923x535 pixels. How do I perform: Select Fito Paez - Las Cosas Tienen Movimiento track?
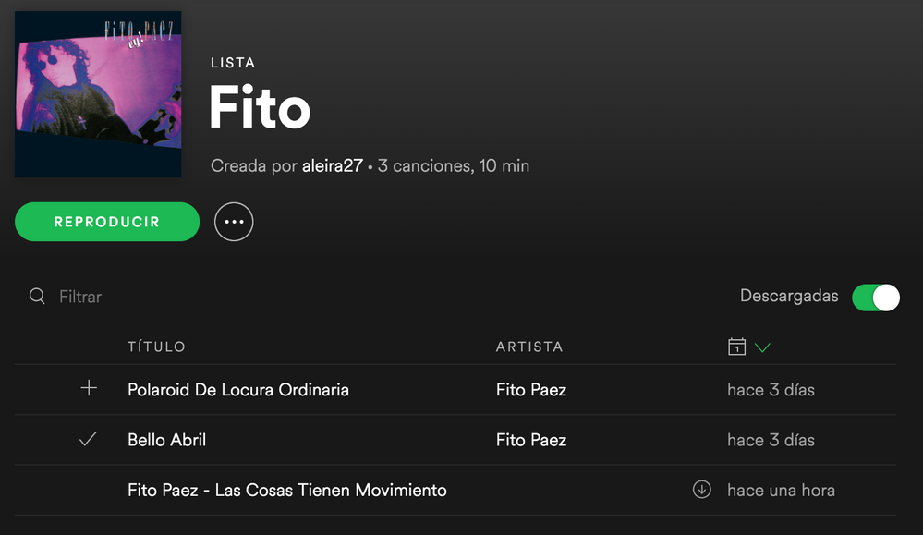(287, 490)
